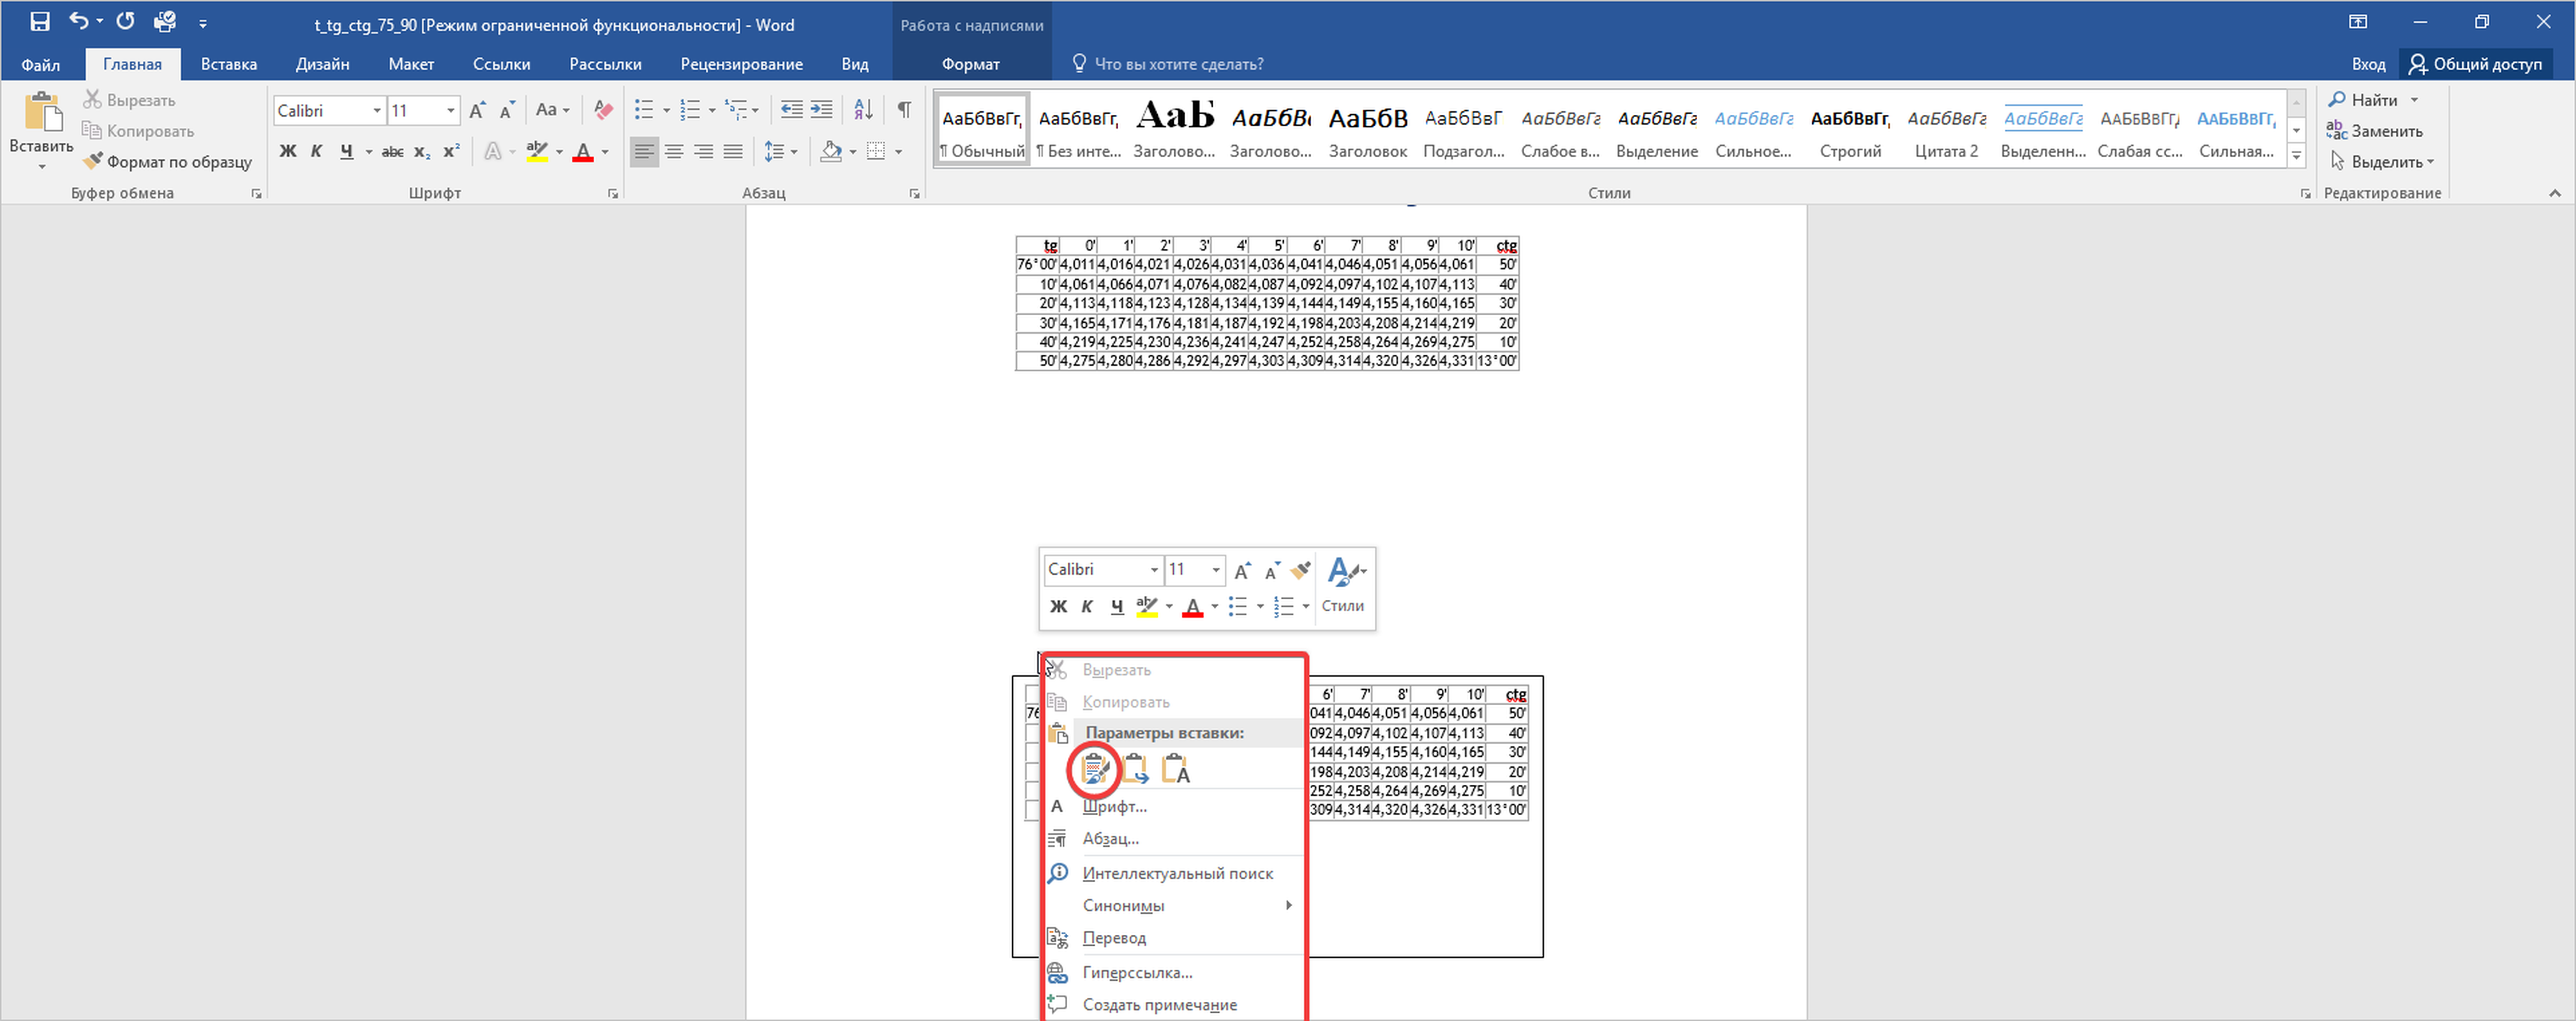The width and height of the screenshot is (2576, 1021).
Task: Toggle italic (К) in the mini toolbar
Action: tap(1087, 606)
